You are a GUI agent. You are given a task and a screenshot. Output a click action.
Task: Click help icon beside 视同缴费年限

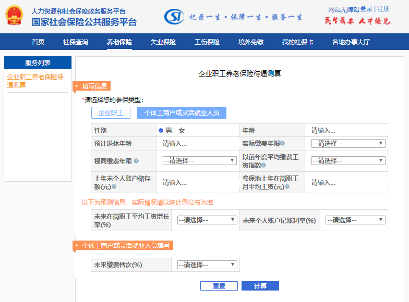click(x=136, y=161)
